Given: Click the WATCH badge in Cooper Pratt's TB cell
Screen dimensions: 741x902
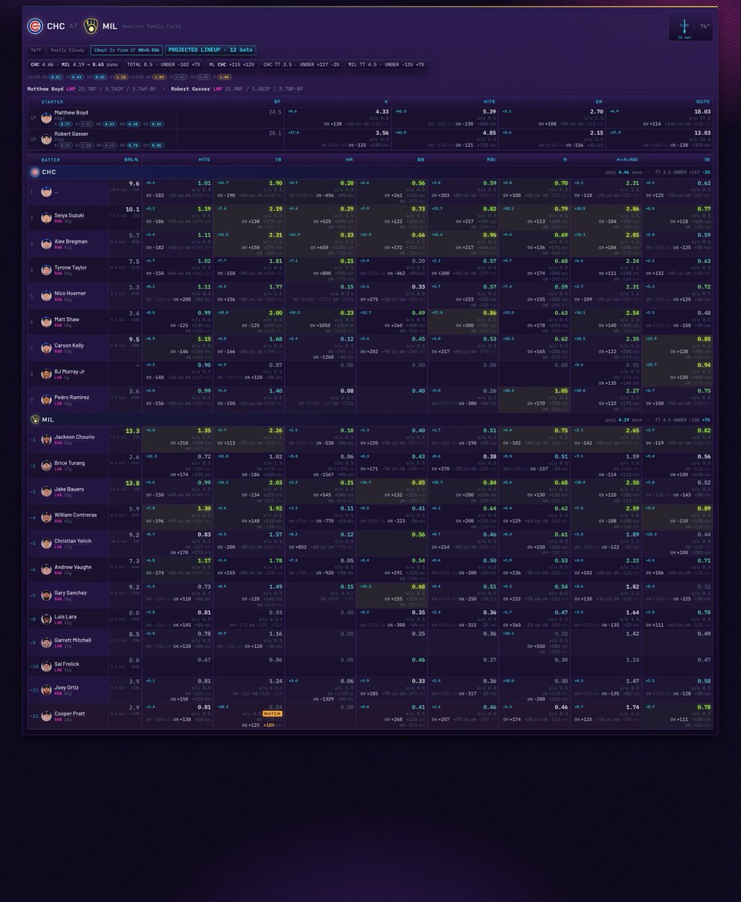Looking at the screenshot, I should coord(272,713).
